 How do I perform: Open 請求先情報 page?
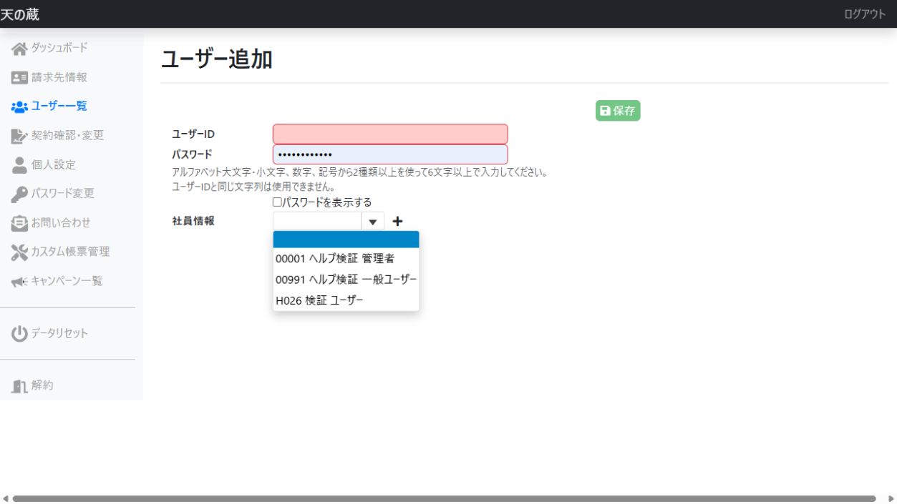point(59,77)
